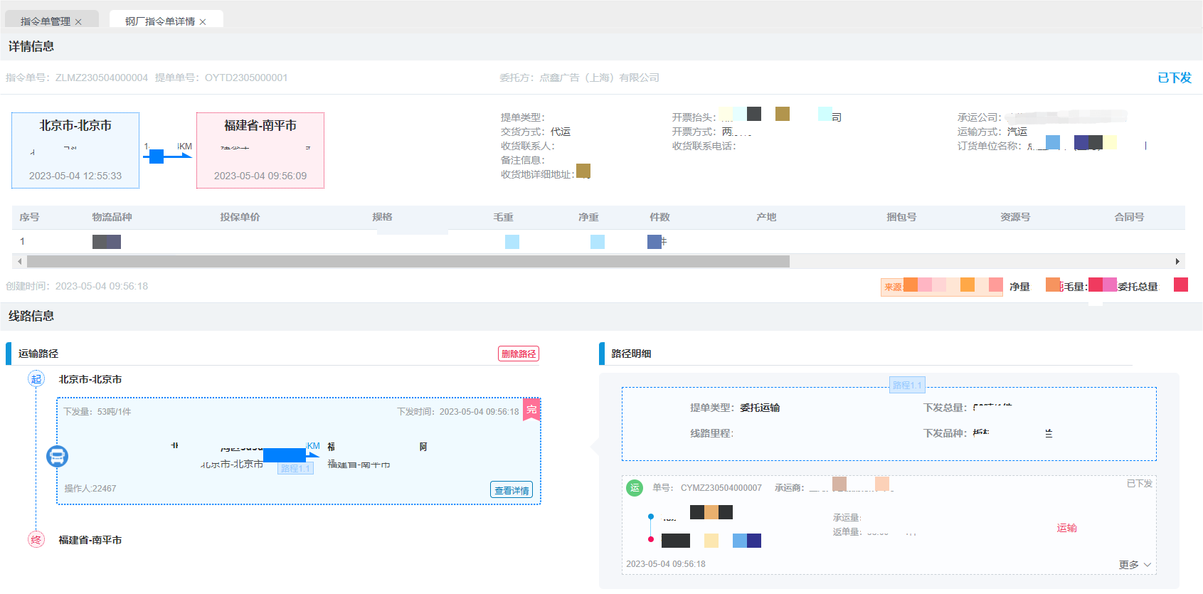Click the 路径明细 section heading
1203x594 pixels.
click(631, 354)
